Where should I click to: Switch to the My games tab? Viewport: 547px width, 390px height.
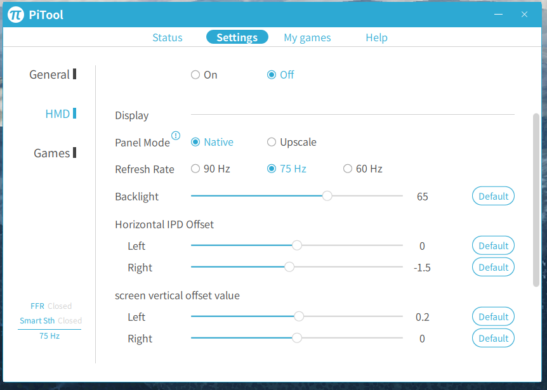(307, 37)
